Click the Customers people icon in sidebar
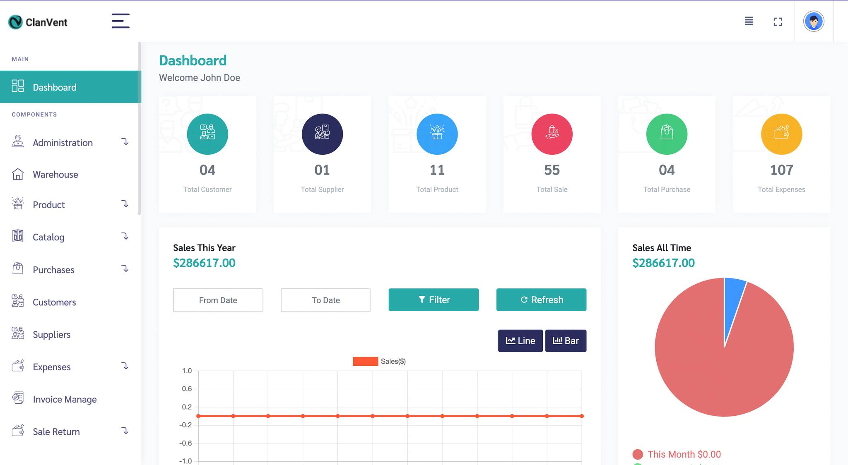 (x=18, y=301)
